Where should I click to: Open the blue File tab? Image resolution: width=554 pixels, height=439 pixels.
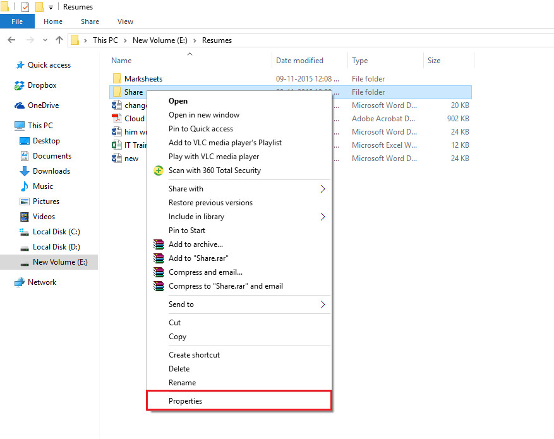(x=17, y=21)
